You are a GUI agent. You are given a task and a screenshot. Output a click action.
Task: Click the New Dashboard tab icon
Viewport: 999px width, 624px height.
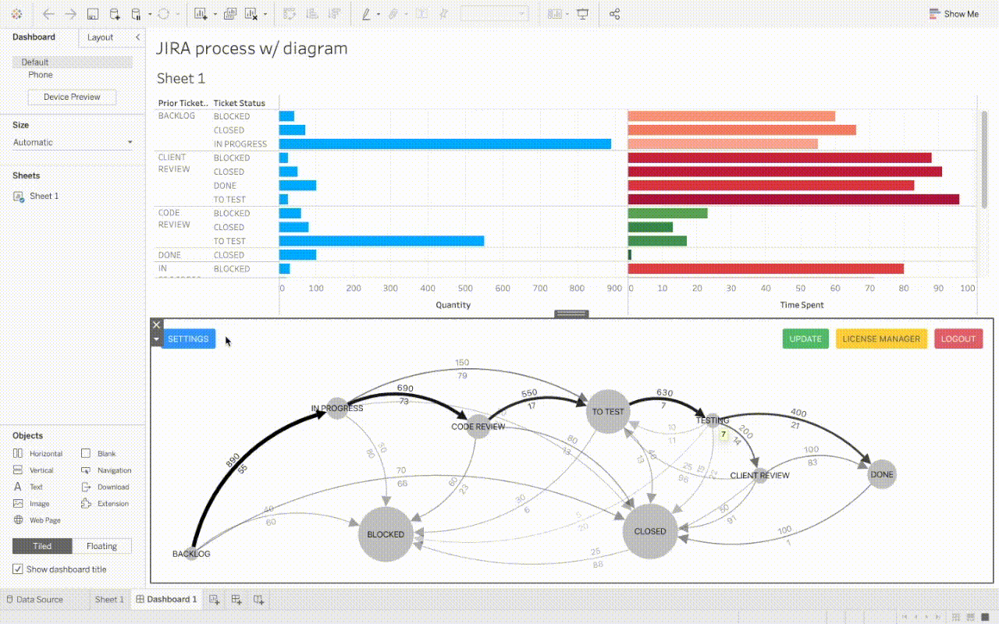pyautogui.click(x=236, y=599)
